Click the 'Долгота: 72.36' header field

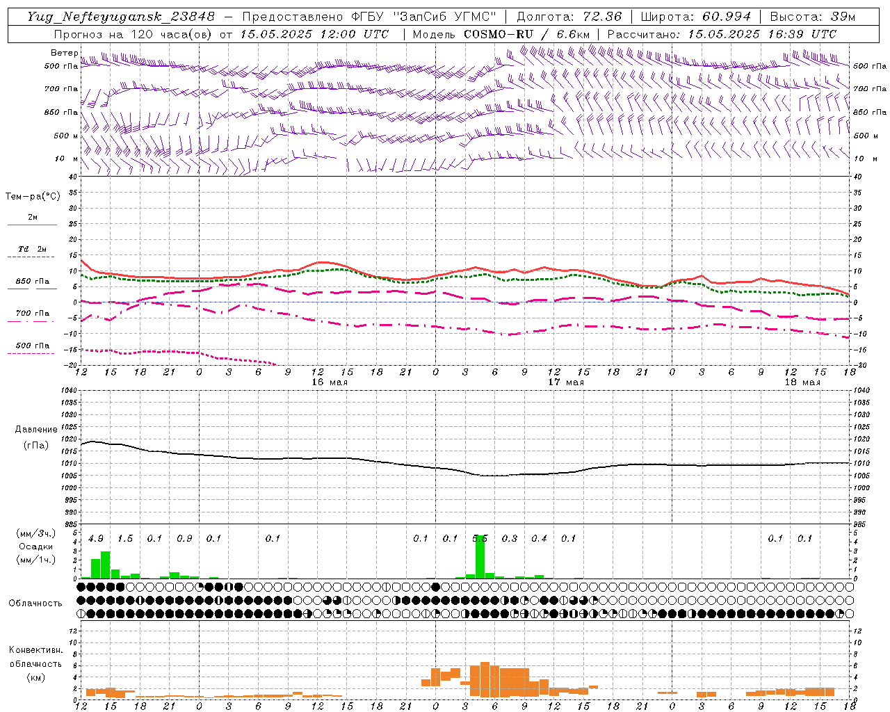(569, 17)
